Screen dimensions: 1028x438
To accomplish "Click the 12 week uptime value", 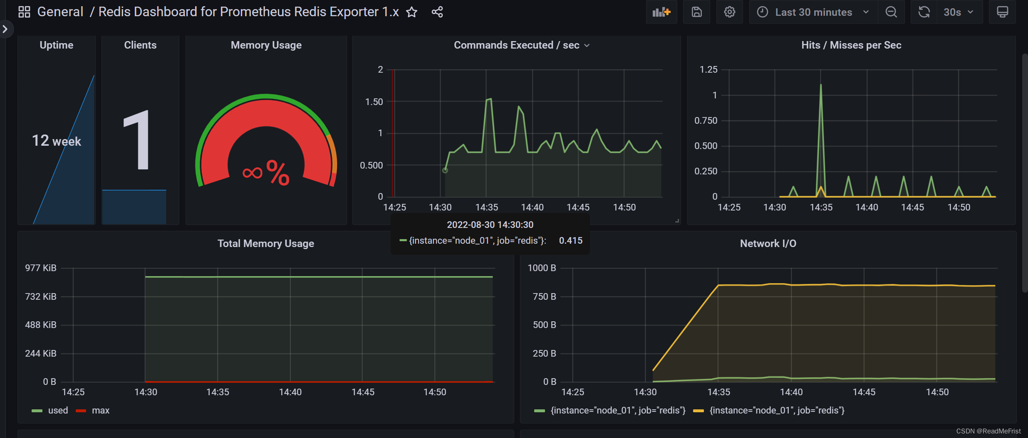I will point(57,141).
